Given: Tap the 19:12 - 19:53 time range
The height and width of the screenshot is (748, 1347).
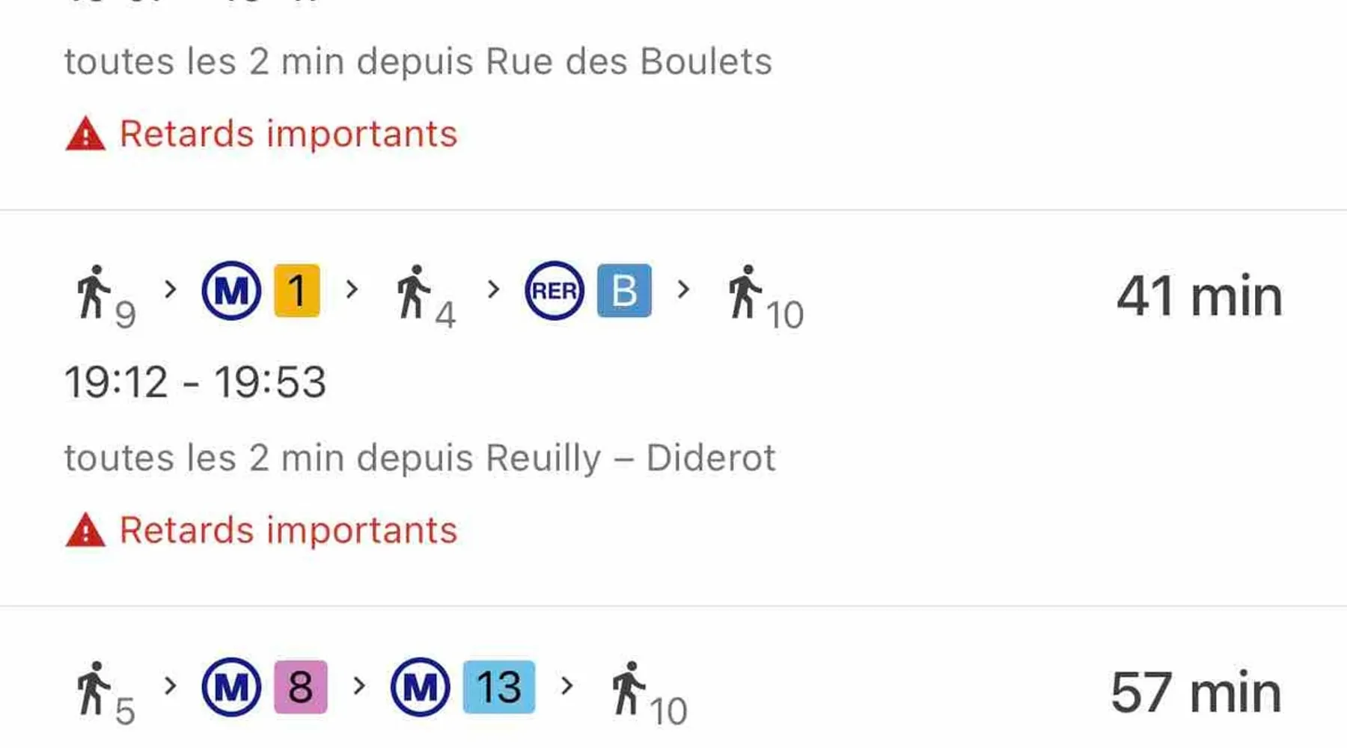Looking at the screenshot, I should tap(195, 382).
